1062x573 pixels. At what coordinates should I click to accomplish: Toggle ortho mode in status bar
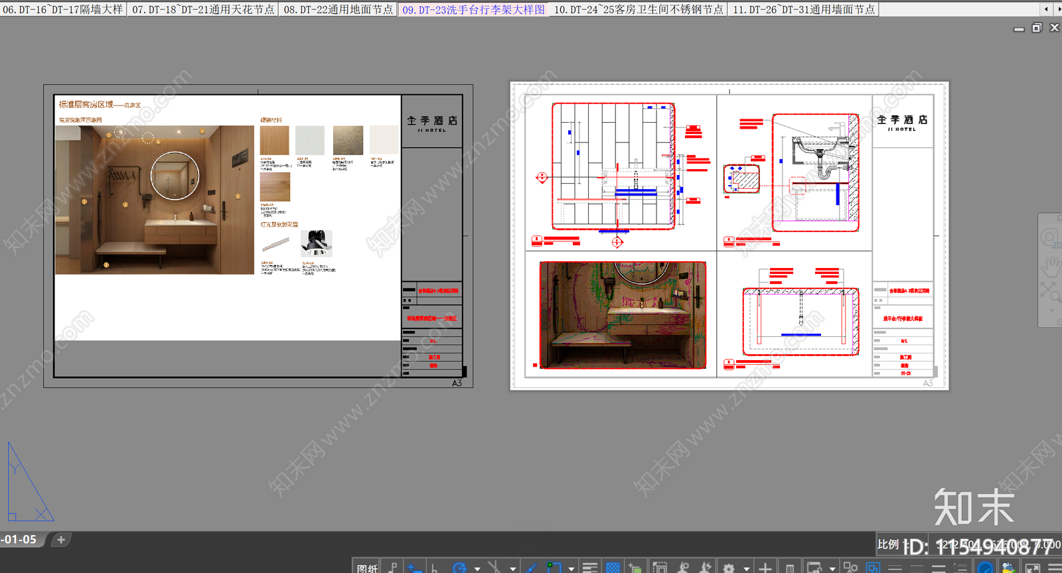pyautogui.click(x=435, y=568)
